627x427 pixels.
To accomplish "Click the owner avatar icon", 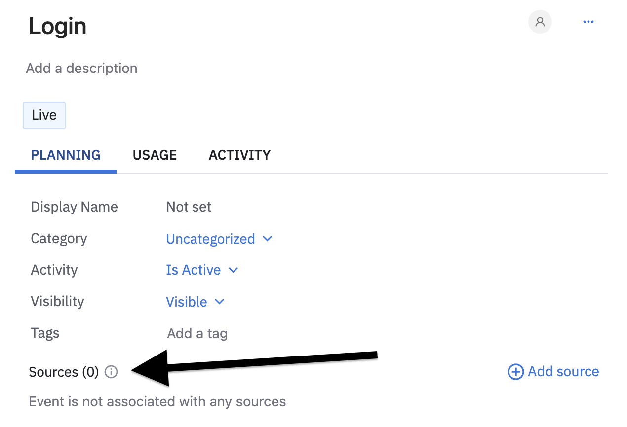I will coord(540,22).
